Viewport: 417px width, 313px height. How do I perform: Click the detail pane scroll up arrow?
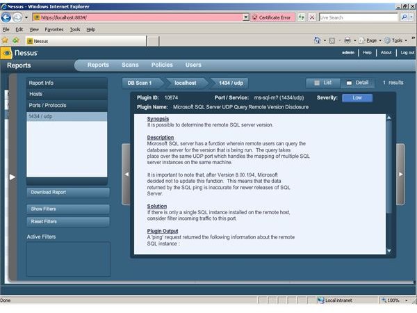pyautogui.click(x=389, y=118)
